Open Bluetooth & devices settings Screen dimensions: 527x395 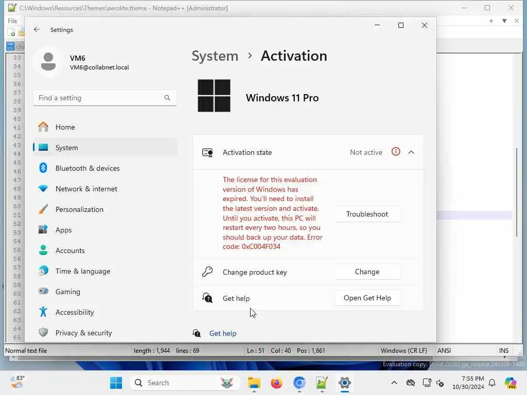pos(105,168)
